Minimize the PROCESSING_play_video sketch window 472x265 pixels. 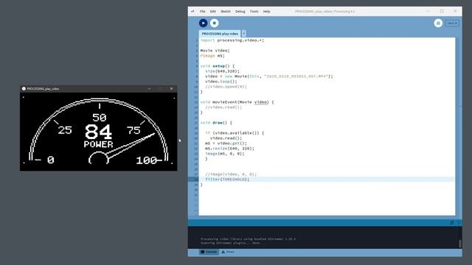(149, 88)
